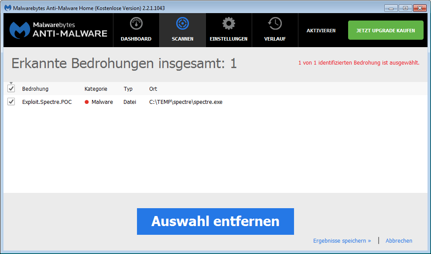
Task: Toggle the select-all threats header checkbox
Action: 11,89
